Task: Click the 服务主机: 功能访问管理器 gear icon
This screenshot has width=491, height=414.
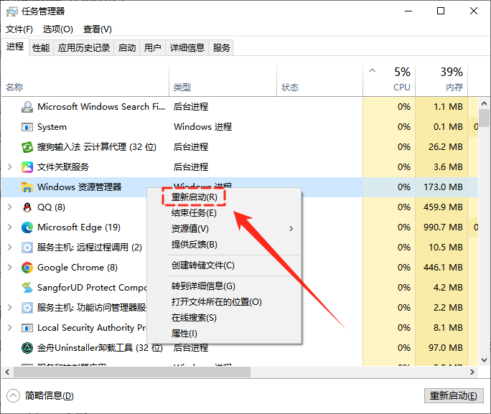Action: 27,308
